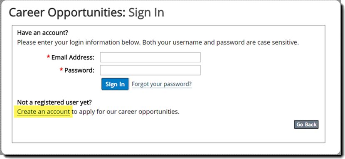Click the Have an account? heading
Screen dimensions: 345x159
(43, 33)
